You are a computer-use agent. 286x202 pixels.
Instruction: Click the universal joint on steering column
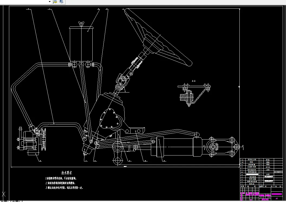pyautogui.click(x=123, y=79)
